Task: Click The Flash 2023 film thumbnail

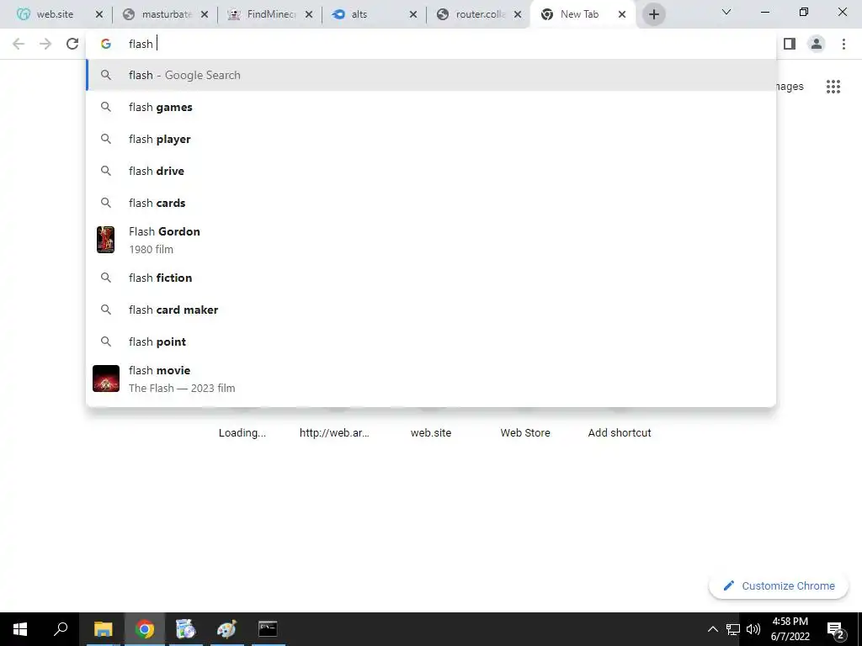Action: pos(106,379)
